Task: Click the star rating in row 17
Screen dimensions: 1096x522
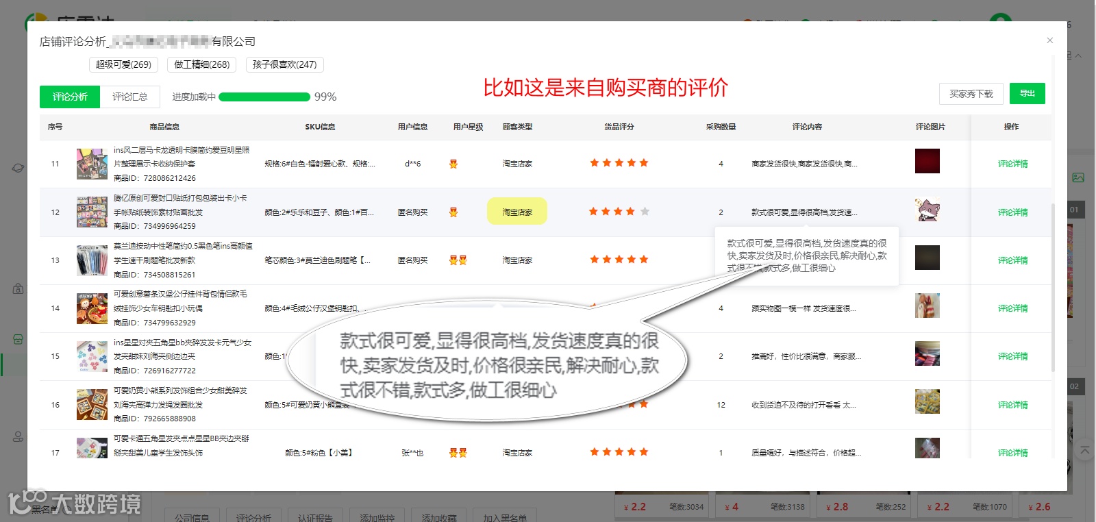Action: tap(619, 452)
